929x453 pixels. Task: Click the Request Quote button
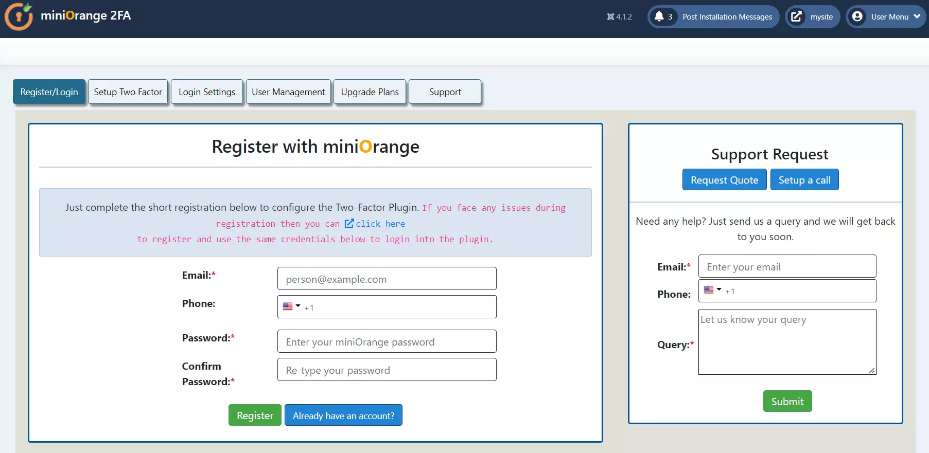(725, 179)
